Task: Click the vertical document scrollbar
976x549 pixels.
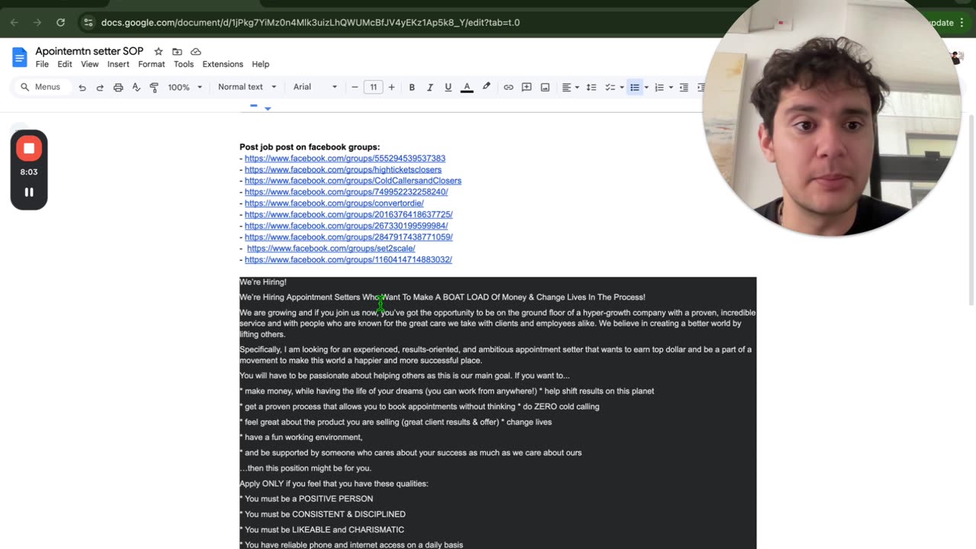Action: pyautogui.click(x=971, y=210)
